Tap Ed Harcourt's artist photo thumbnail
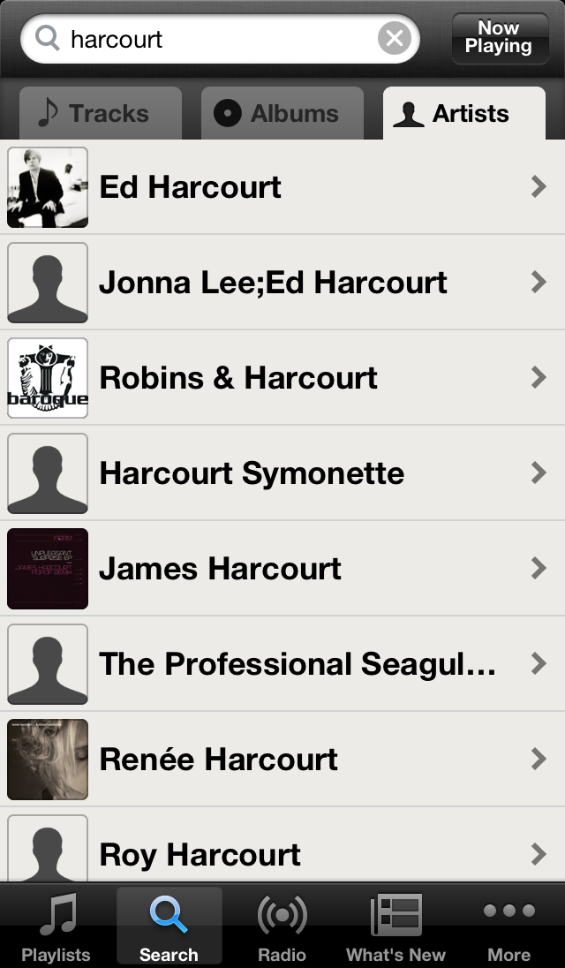This screenshot has width=565, height=968. [x=48, y=187]
